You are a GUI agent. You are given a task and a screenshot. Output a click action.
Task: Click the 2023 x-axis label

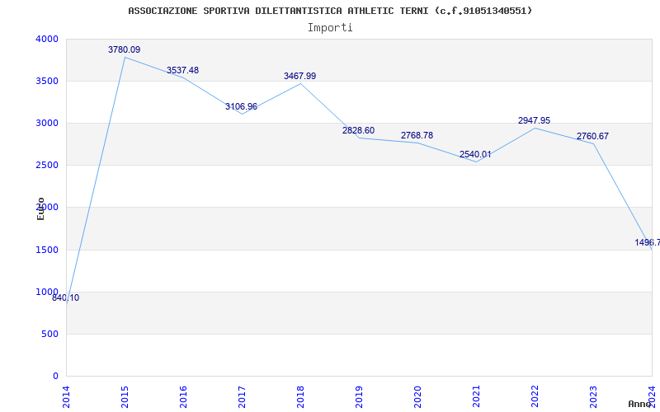coord(593,396)
